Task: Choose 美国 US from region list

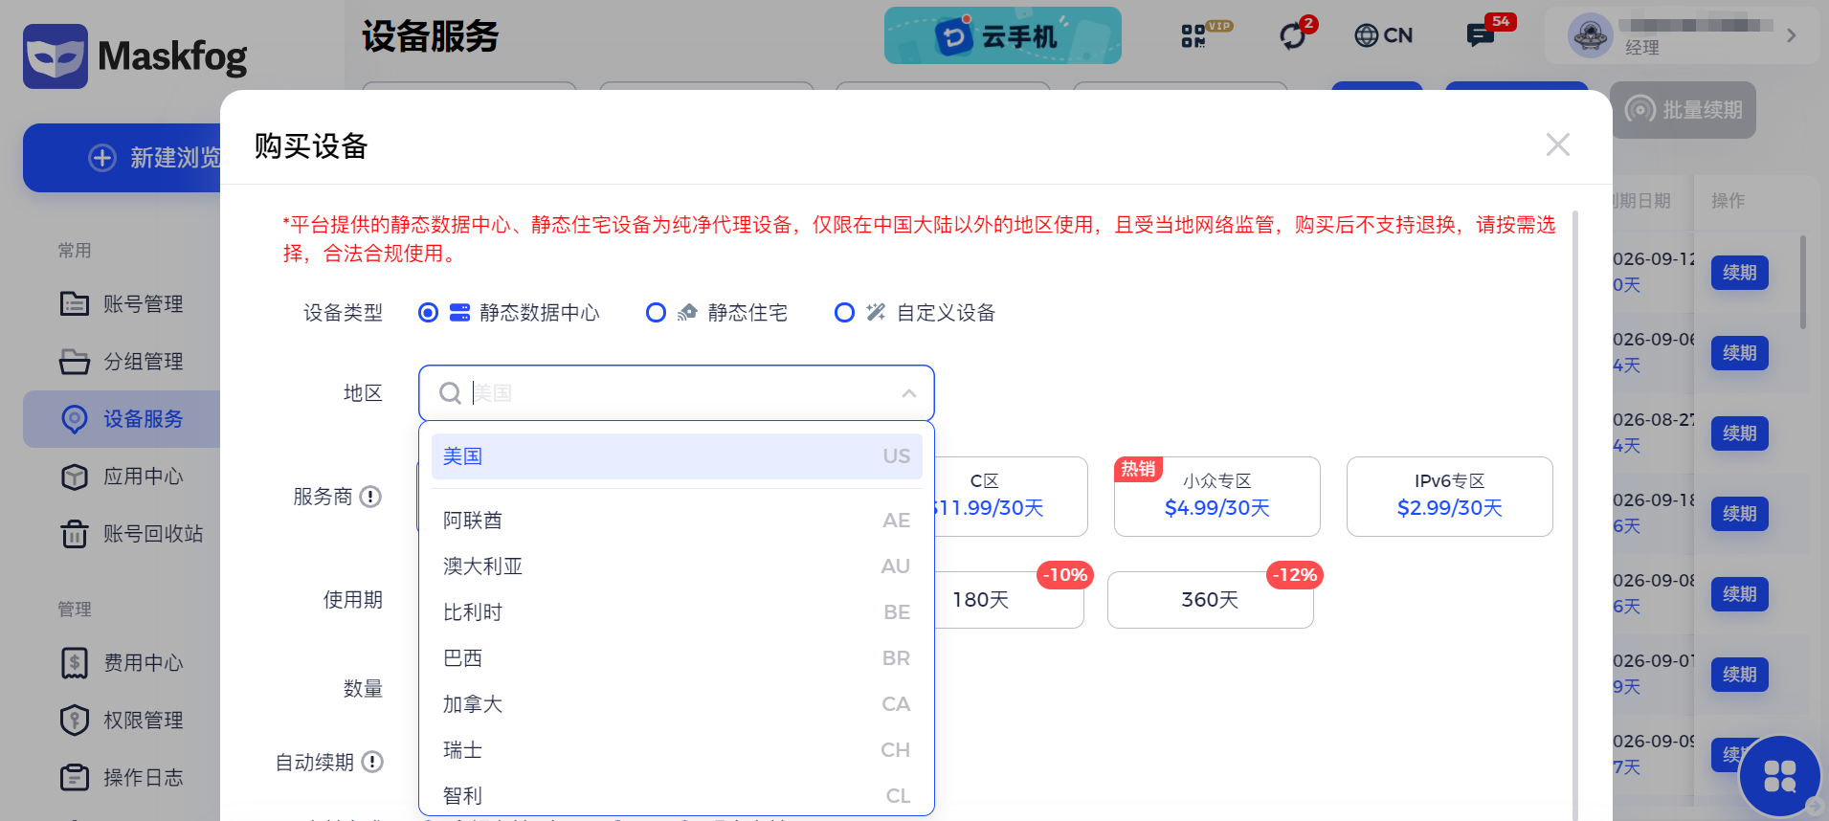Action: [677, 456]
